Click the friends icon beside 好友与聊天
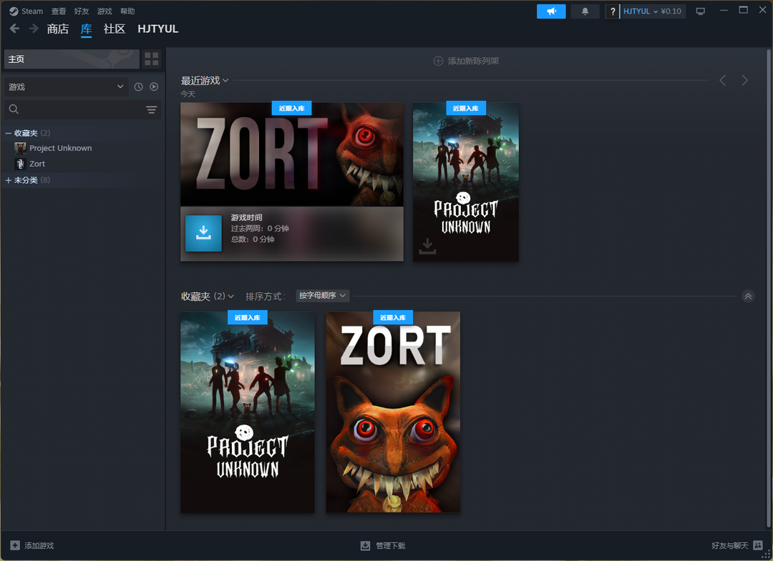Image resolution: width=773 pixels, height=561 pixels. [758, 545]
